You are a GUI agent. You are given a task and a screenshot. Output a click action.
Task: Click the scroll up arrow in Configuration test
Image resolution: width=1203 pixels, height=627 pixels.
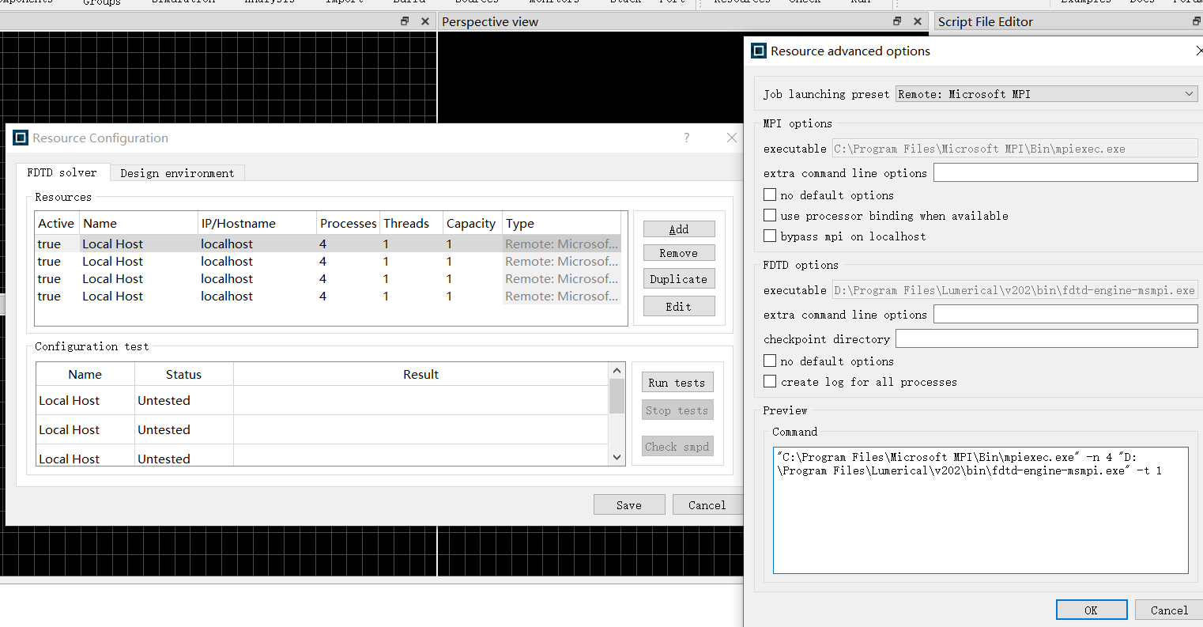pos(617,371)
